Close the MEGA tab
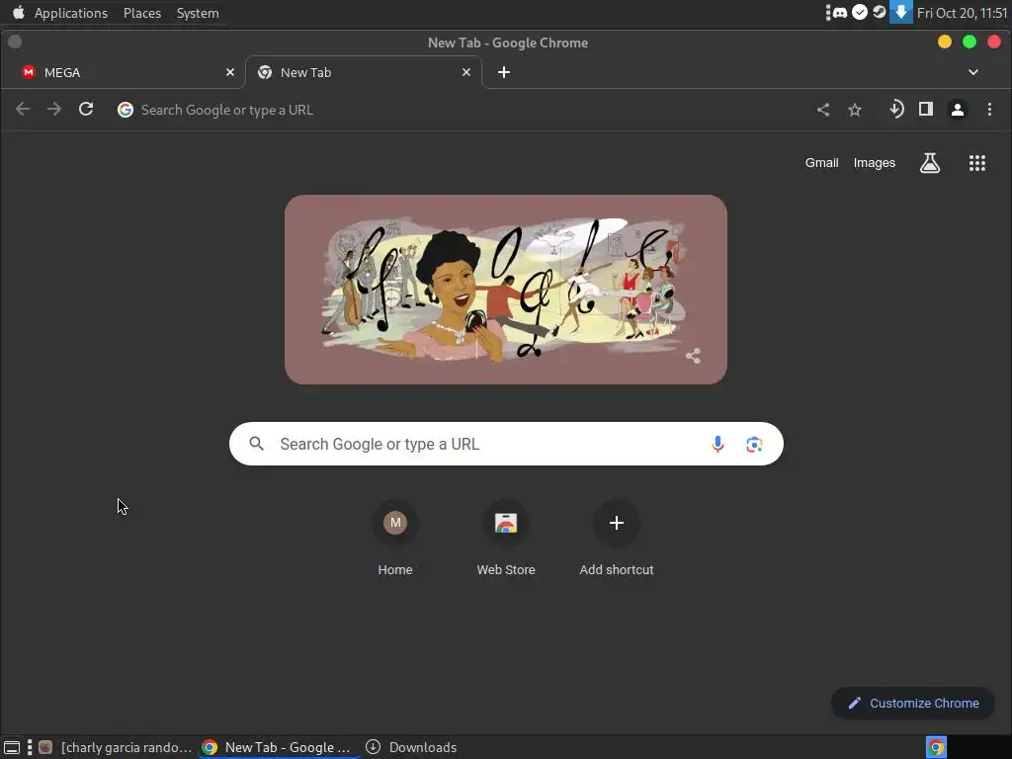1012x759 pixels. pos(229,72)
